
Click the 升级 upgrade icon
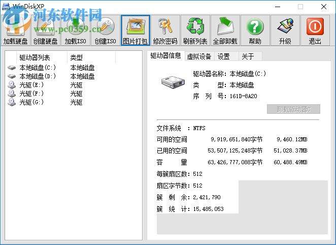click(x=285, y=30)
